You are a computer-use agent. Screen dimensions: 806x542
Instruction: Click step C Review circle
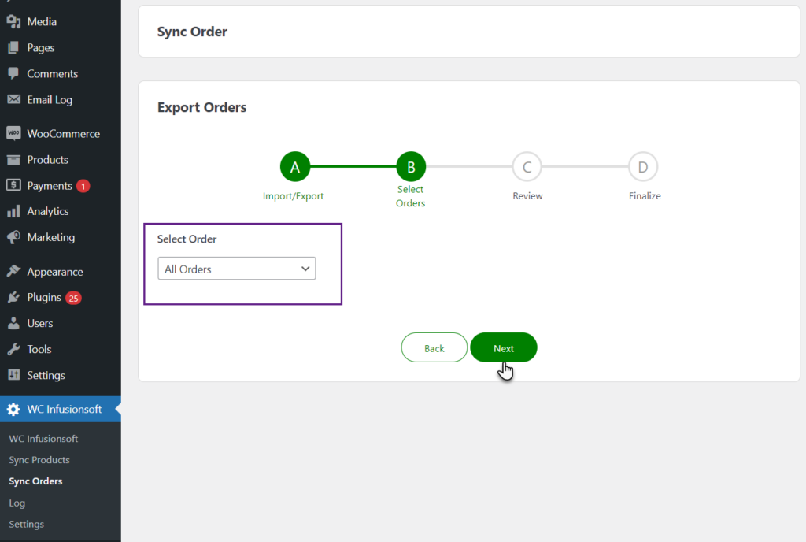coord(527,166)
